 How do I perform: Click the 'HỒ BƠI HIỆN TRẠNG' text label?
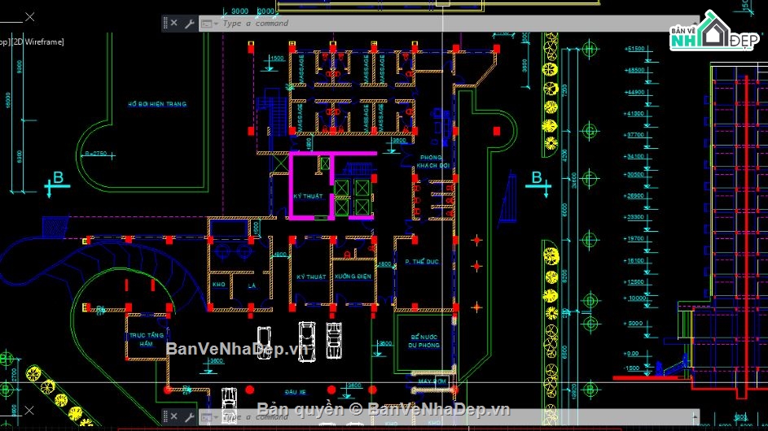point(157,104)
